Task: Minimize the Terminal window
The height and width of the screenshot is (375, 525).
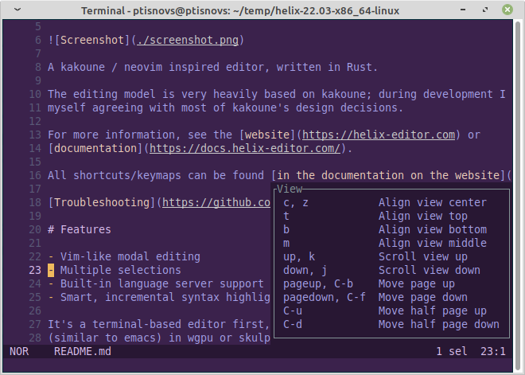Action: point(463,10)
